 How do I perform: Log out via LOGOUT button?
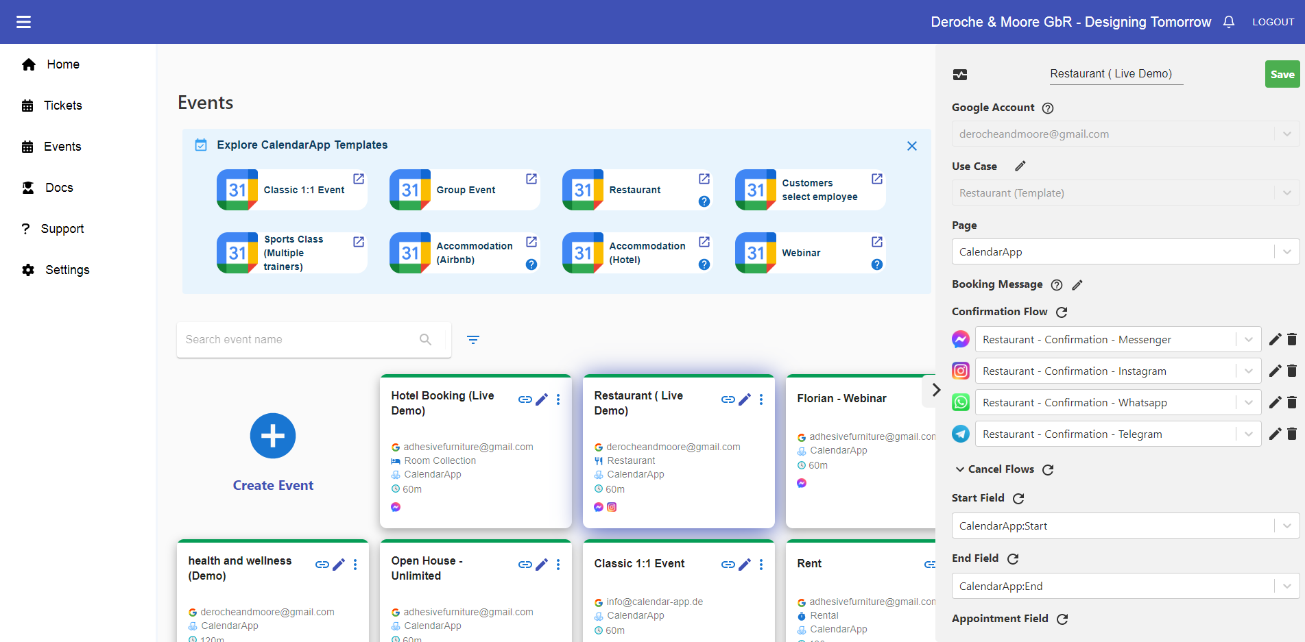[x=1273, y=22]
